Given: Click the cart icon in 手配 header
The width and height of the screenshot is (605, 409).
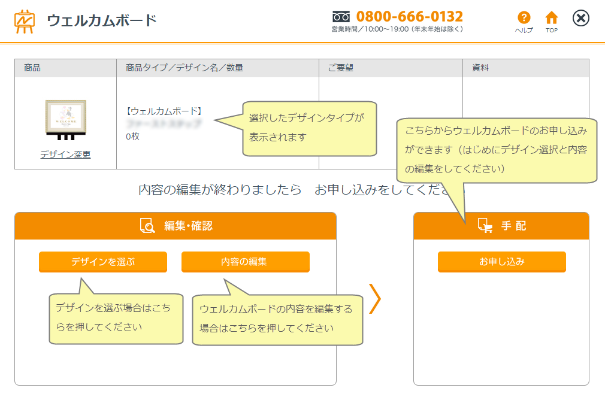Looking at the screenshot, I should (485, 226).
